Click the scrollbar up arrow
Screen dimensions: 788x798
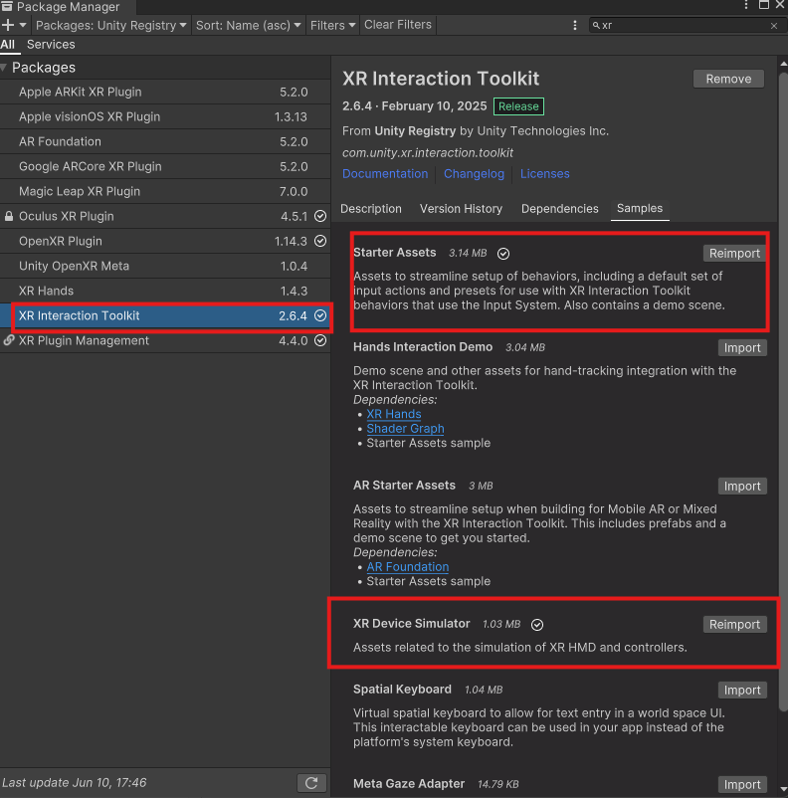pyautogui.click(x=783, y=64)
